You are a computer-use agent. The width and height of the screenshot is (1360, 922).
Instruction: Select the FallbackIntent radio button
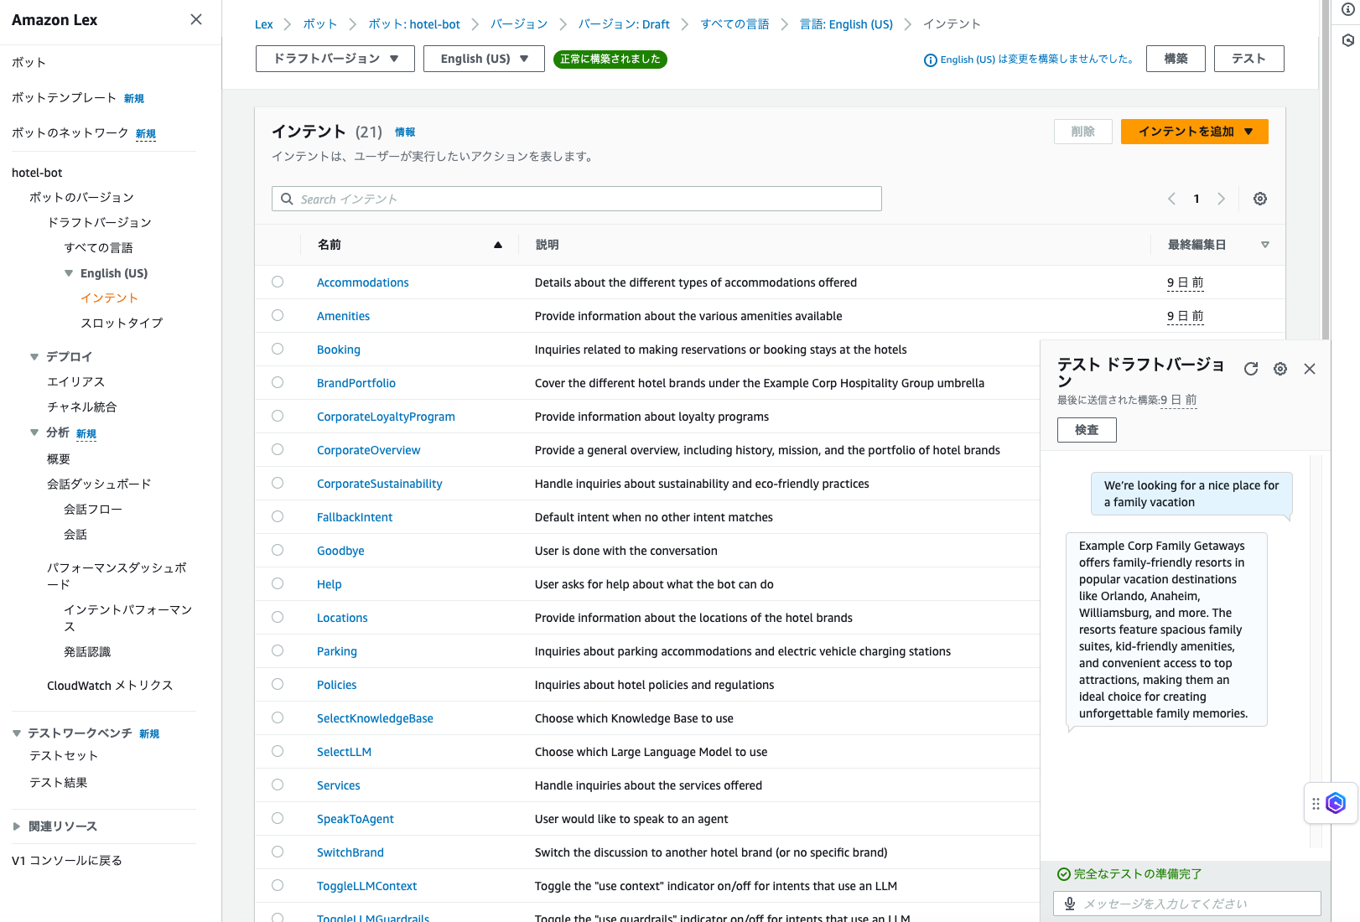(x=278, y=516)
